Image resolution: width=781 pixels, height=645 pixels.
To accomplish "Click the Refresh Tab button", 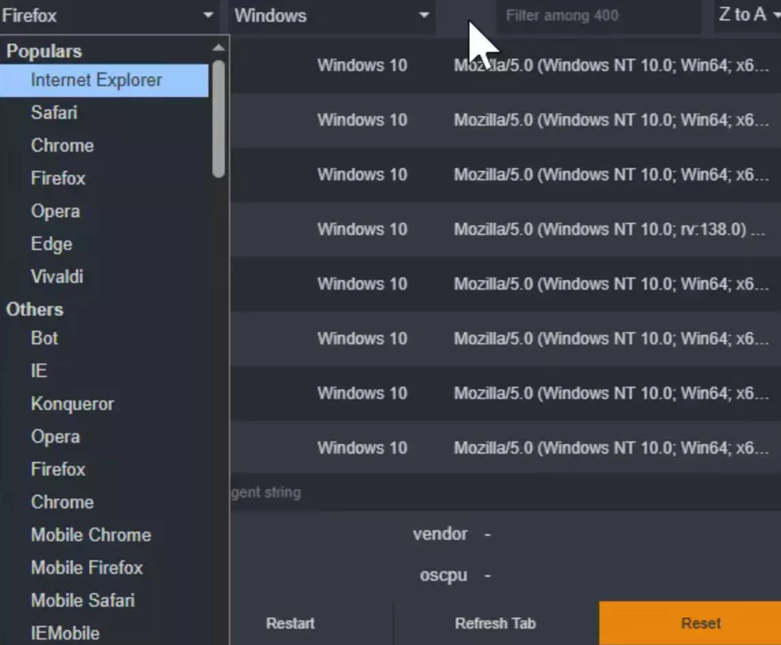I will click(x=495, y=623).
